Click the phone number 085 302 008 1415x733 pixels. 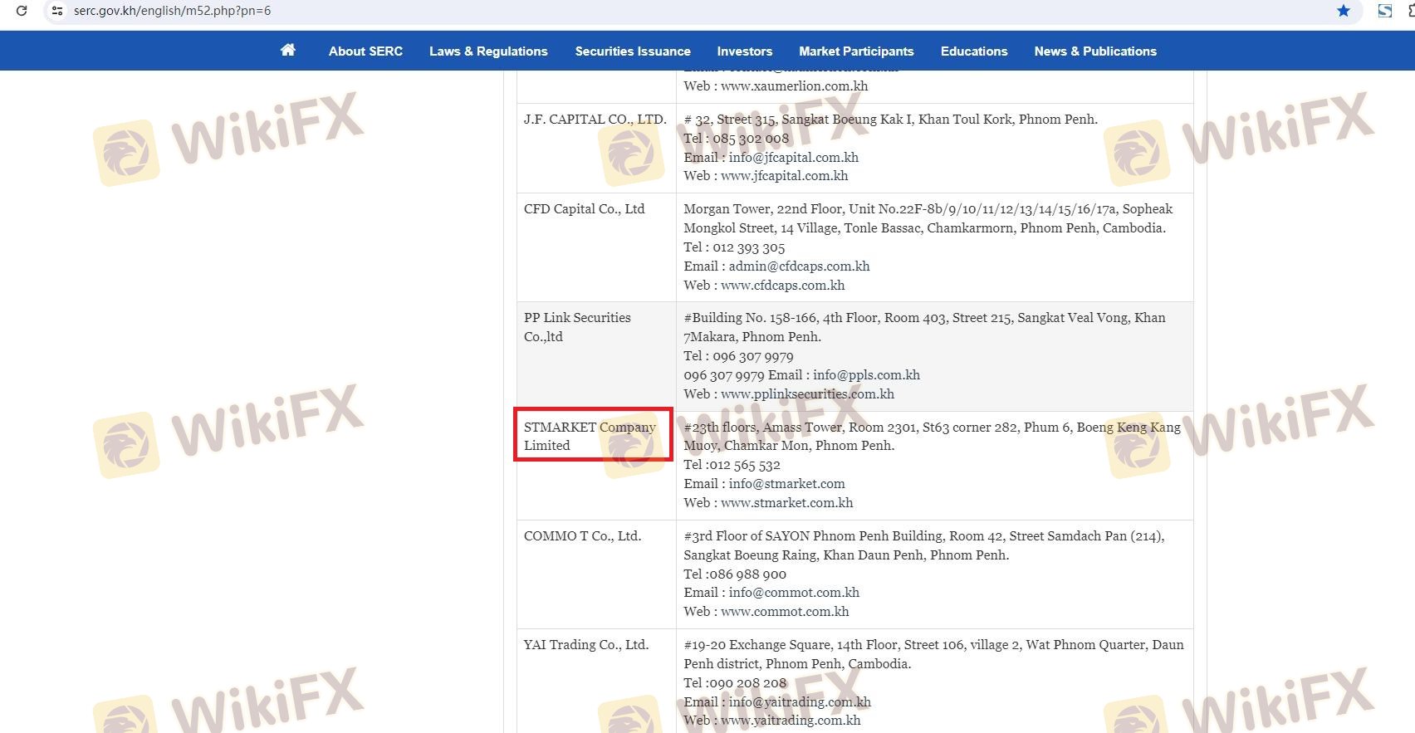click(x=751, y=139)
